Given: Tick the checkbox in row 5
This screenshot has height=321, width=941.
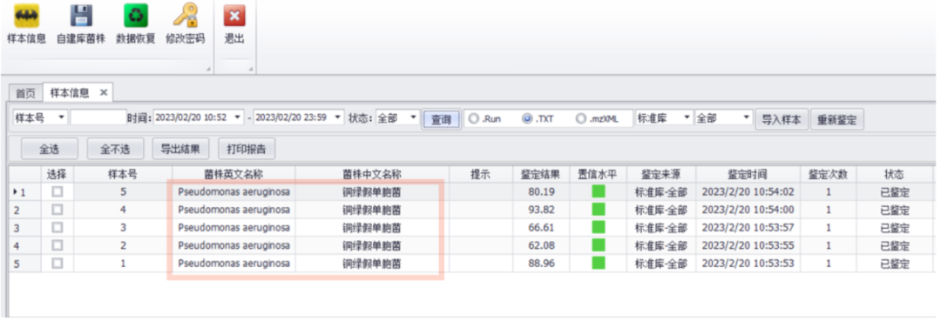Looking at the screenshot, I should click(x=57, y=264).
